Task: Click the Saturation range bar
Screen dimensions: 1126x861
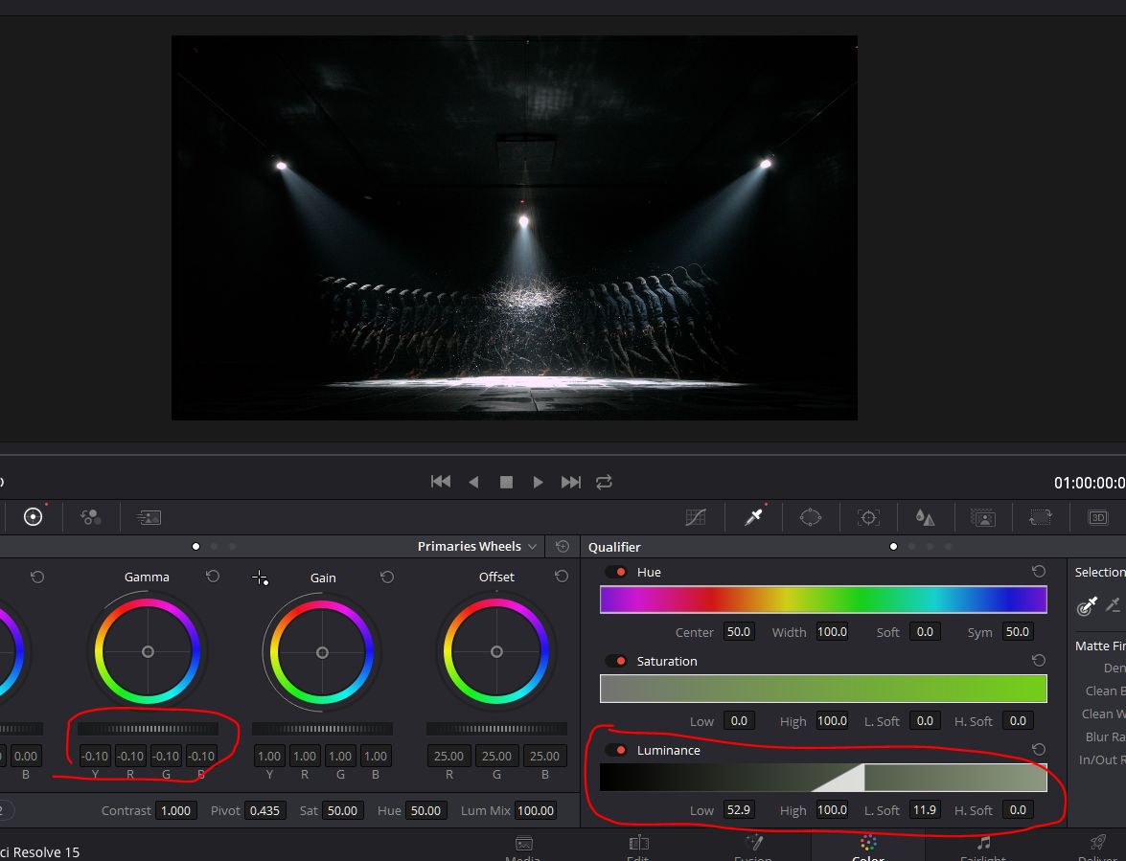Action: pyautogui.click(x=824, y=689)
